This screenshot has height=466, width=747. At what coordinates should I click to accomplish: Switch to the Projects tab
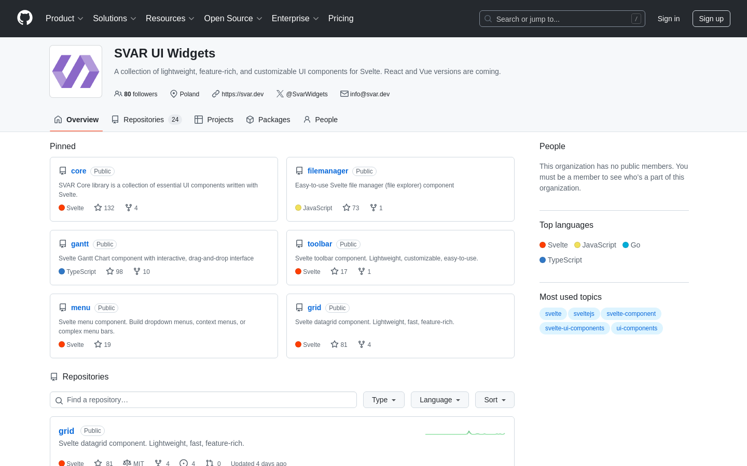pos(214,120)
